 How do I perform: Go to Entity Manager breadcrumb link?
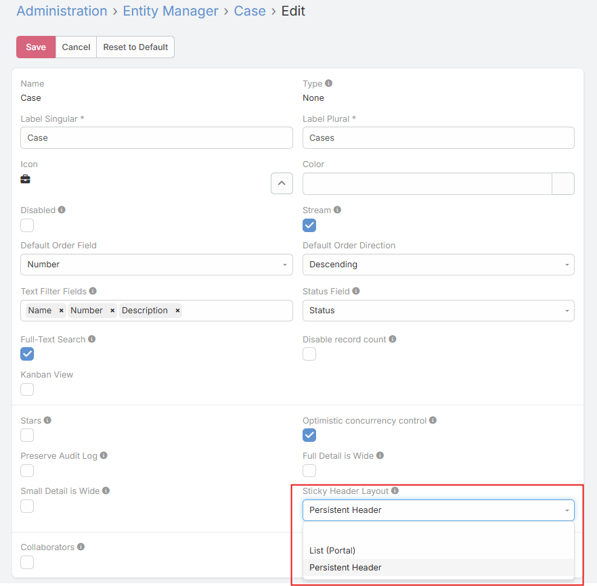(171, 11)
